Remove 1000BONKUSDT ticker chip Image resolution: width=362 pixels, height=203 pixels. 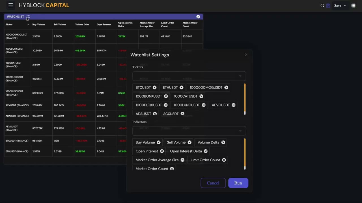click(166, 96)
